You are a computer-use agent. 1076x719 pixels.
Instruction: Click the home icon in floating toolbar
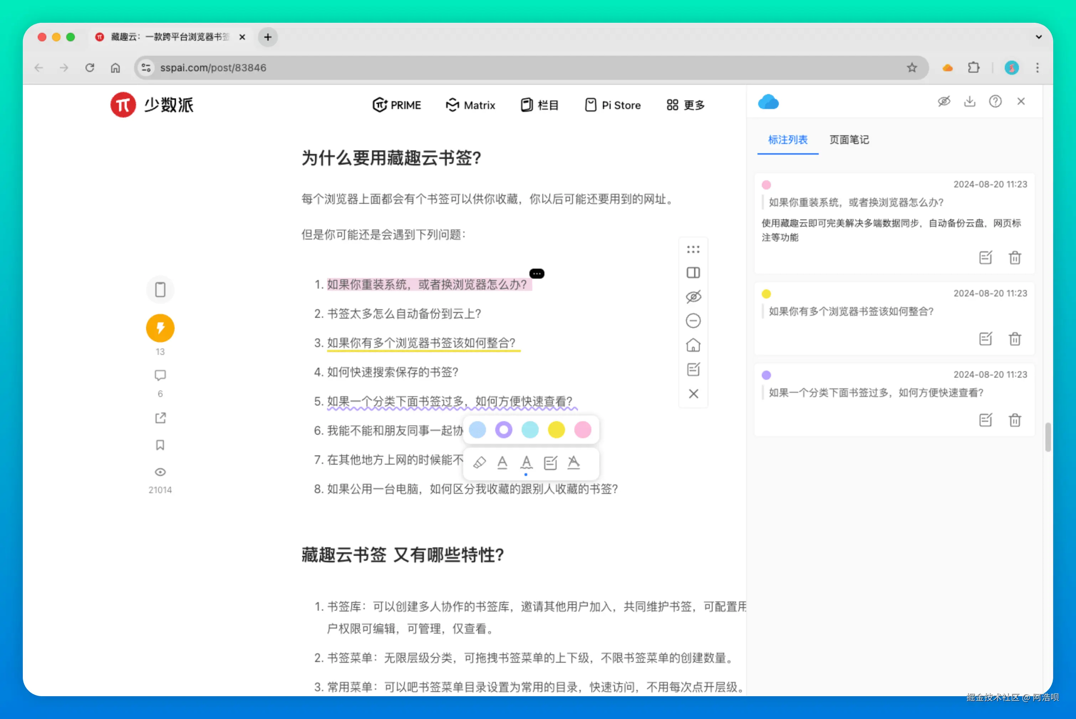[x=693, y=345]
